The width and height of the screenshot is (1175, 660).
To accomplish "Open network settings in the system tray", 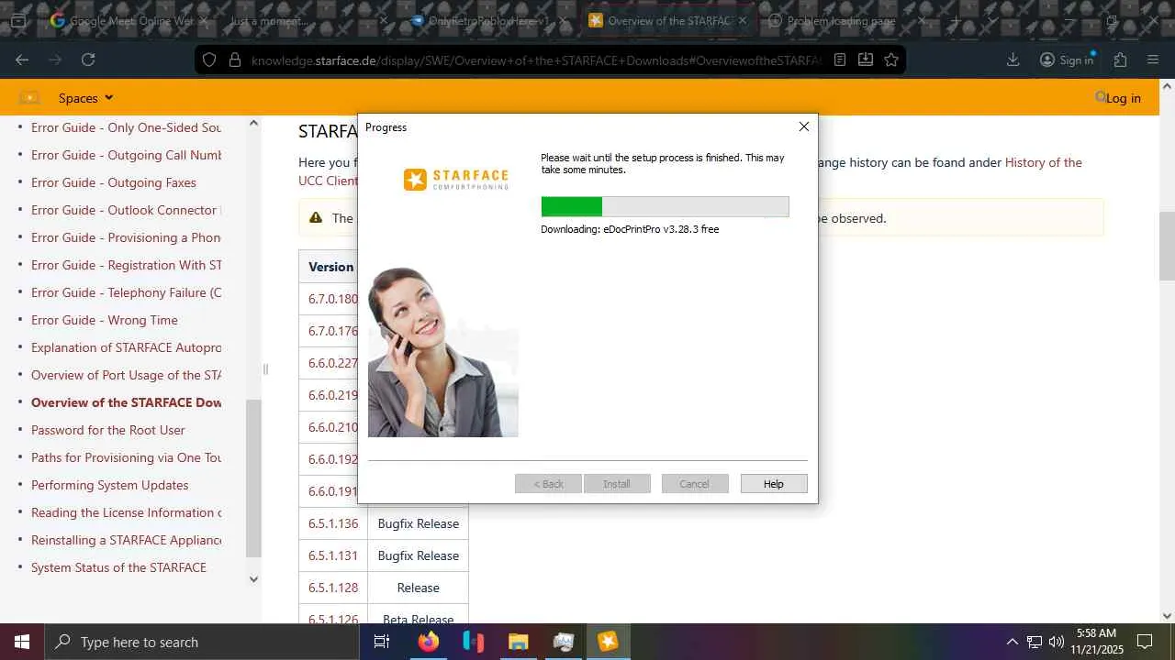I will [x=1035, y=642].
